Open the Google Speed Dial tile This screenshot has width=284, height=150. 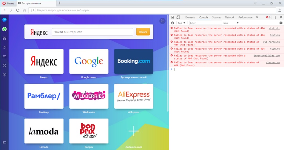tap(89, 61)
